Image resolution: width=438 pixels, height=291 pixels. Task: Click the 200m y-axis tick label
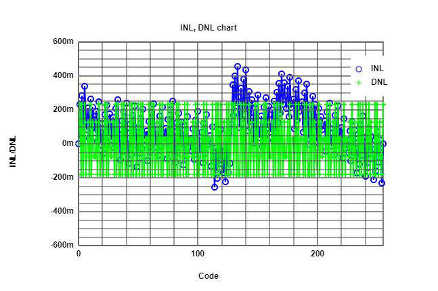63,109
